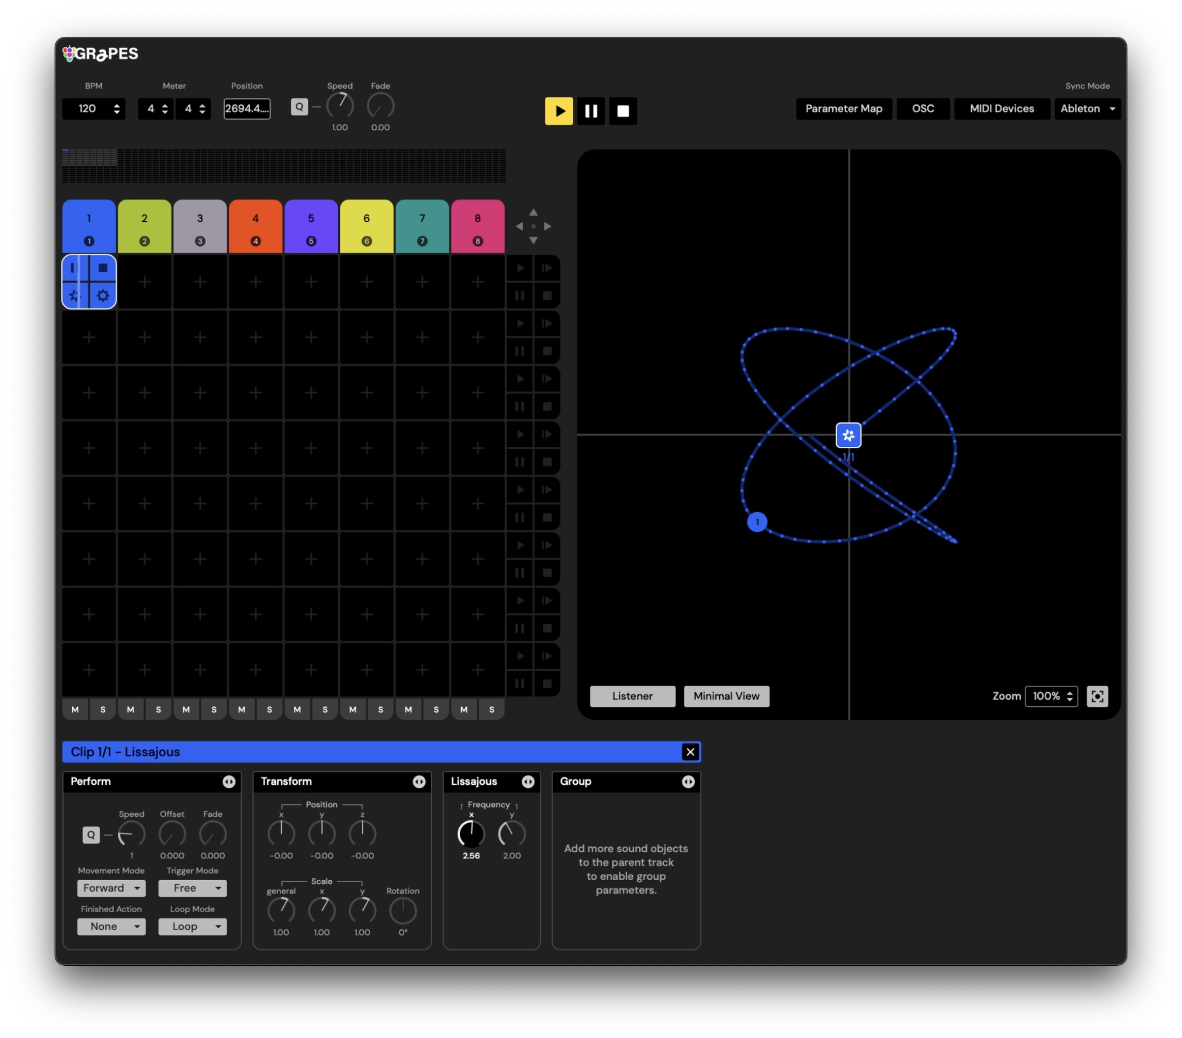Open the Loop Mode dropdown
This screenshot has width=1182, height=1038.
coord(192,926)
